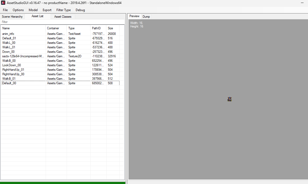Click the size value 516
The width and height of the screenshot is (308, 184).
click(110, 38)
